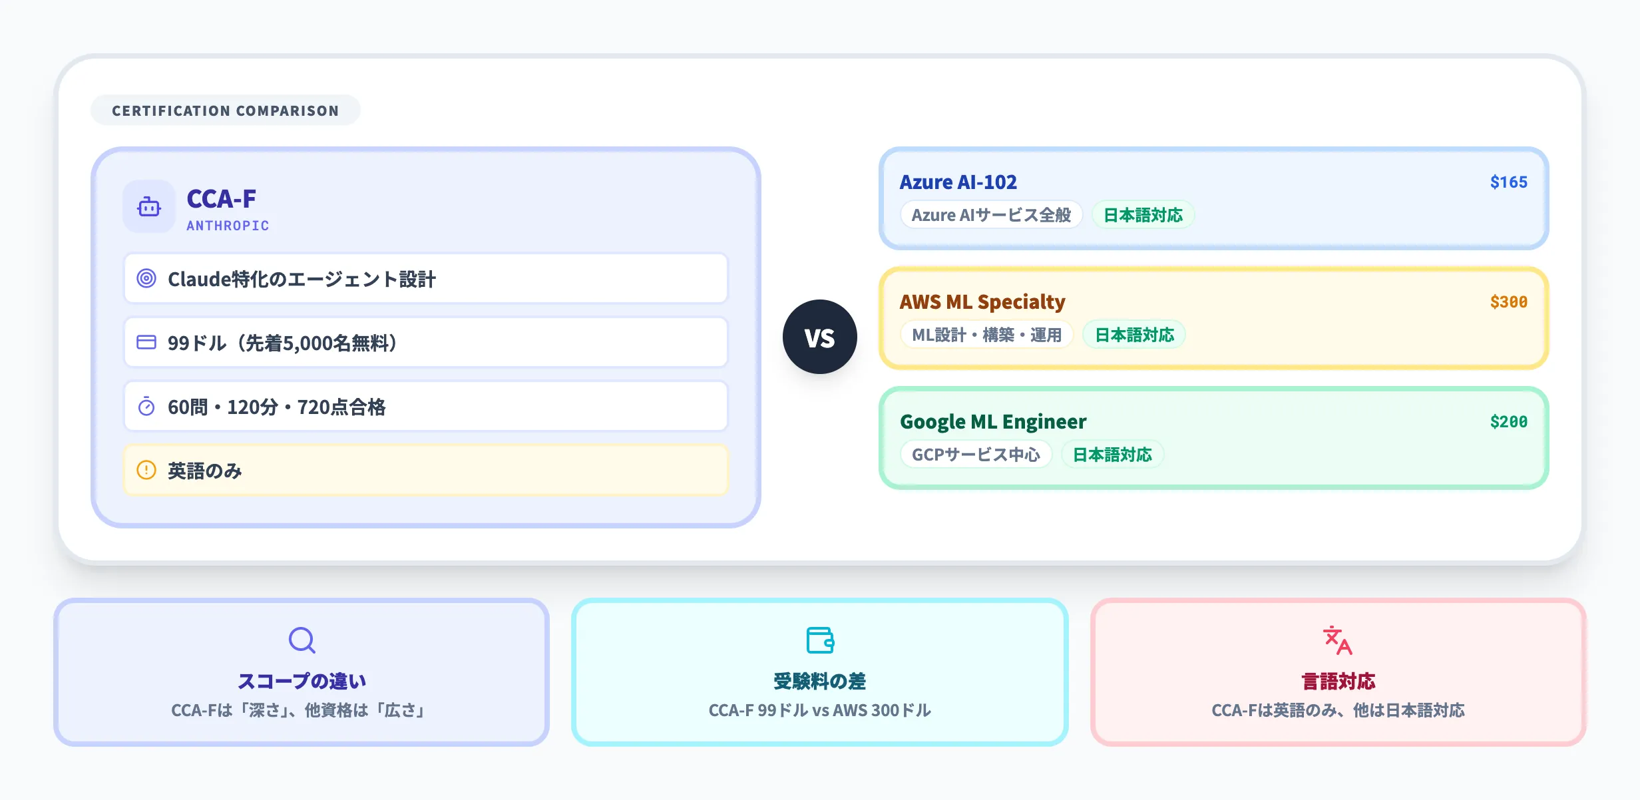
Task: Click the $300 price on AWS card
Action: click(x=1509, y=302)
